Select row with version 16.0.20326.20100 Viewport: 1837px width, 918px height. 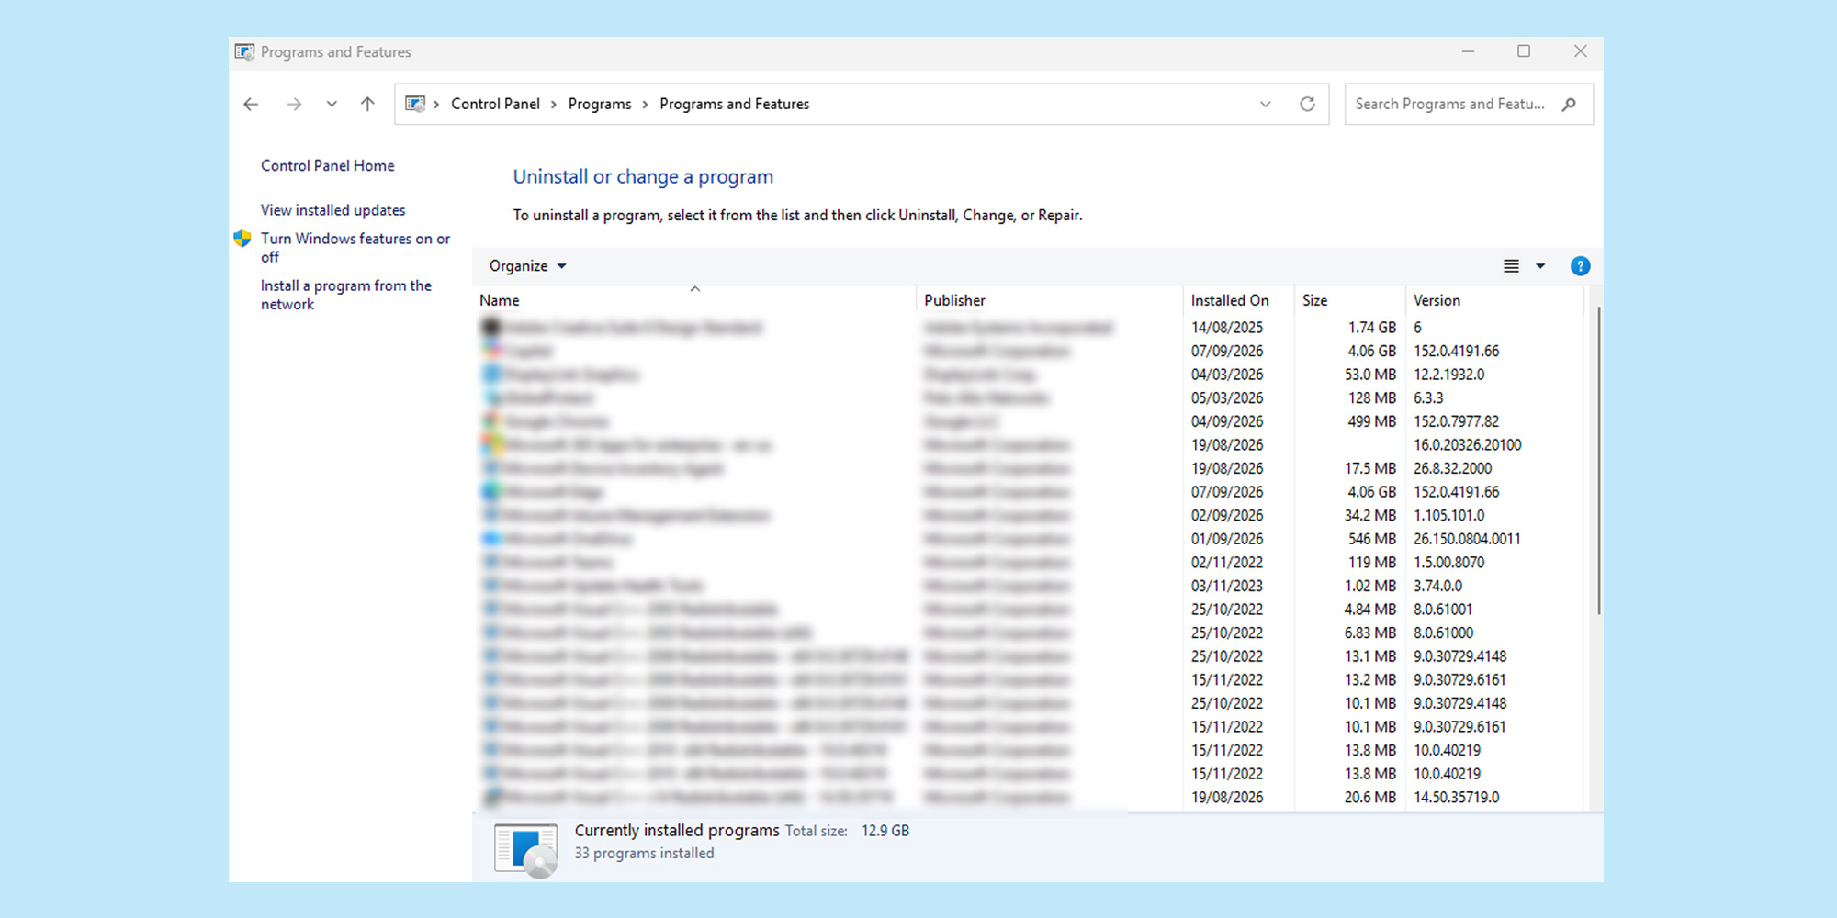click(x=1029, y=445)
